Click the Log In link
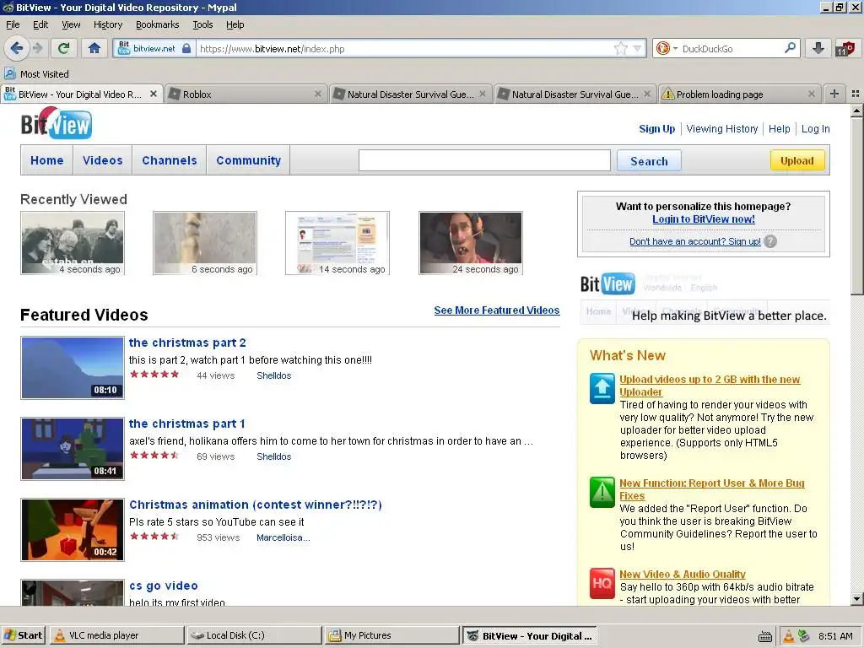Screen dimensions: 864x648 pyautogui.click(x=816, y=129)
